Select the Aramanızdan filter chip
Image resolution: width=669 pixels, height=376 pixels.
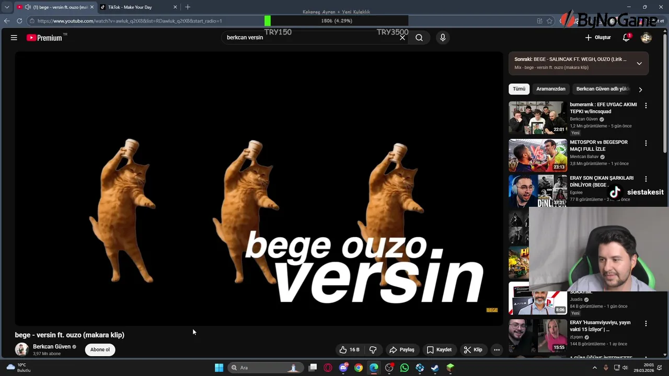551,89
